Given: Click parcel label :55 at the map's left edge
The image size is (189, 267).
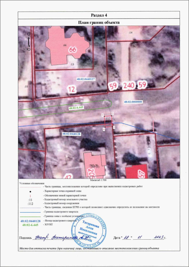Looking at the screenshot, I should tap(26, 87).
